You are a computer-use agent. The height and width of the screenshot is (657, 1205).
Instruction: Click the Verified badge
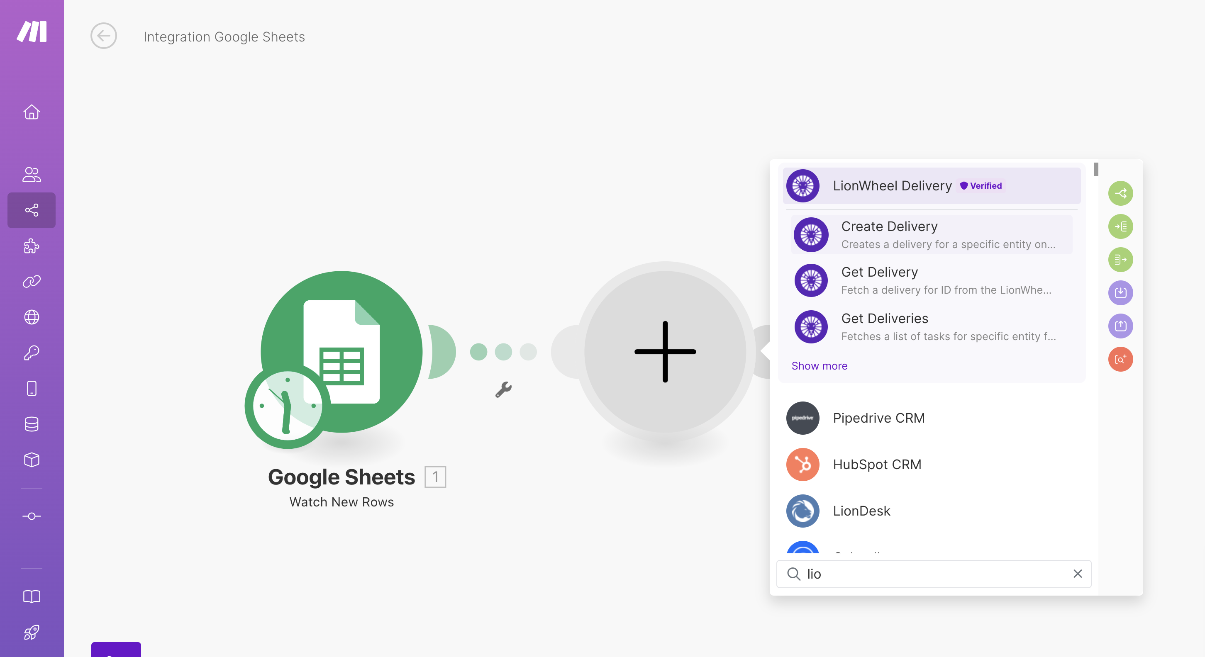(981, 186)
